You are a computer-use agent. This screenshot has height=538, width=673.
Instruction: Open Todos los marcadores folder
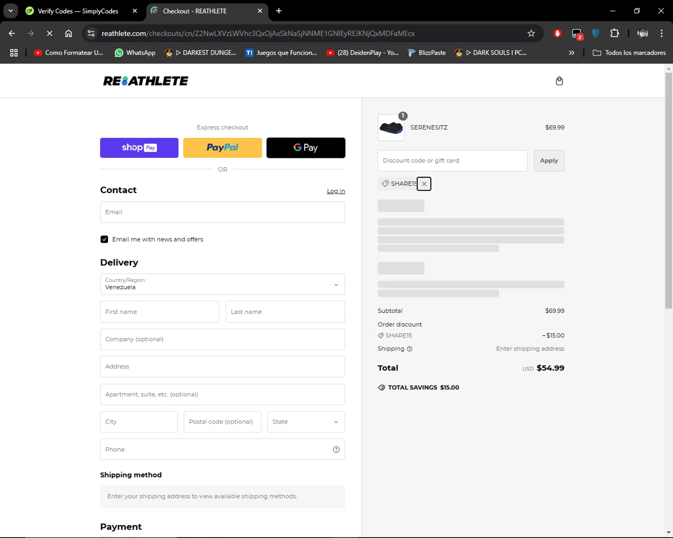click(x=629, y=53)
